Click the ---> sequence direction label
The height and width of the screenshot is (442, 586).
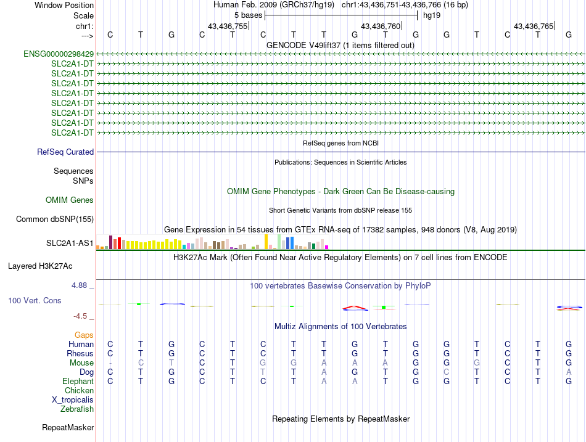click(x=87, y=36)
